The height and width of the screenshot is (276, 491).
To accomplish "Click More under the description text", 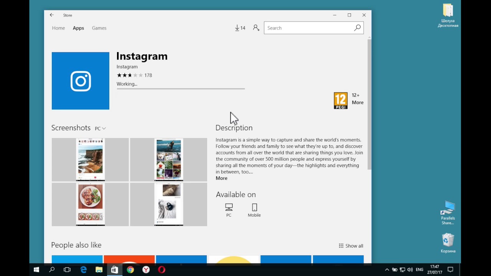I will pos(221,178).
